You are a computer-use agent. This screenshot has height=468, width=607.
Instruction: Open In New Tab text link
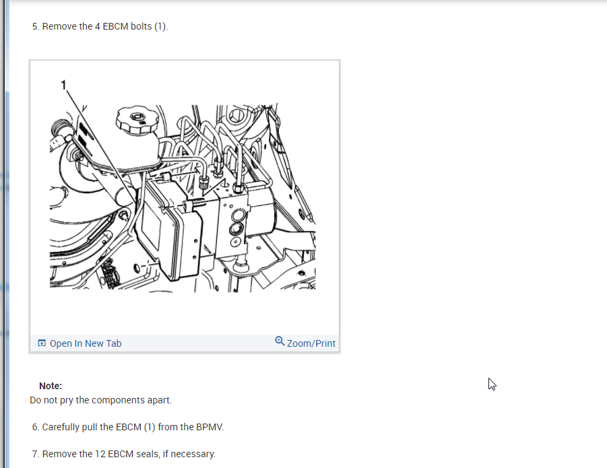click(x=86, y=343)
